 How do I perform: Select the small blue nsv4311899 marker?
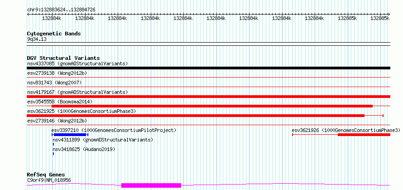coord(53,144)
